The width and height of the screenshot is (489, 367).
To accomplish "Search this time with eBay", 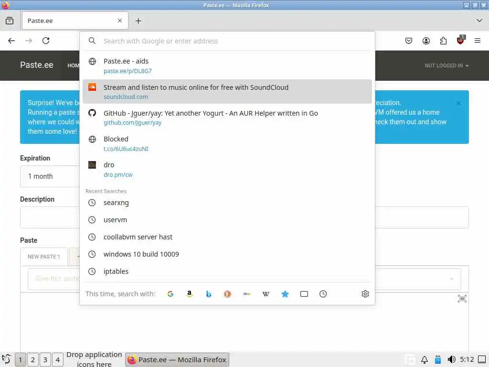I will 247,294.
